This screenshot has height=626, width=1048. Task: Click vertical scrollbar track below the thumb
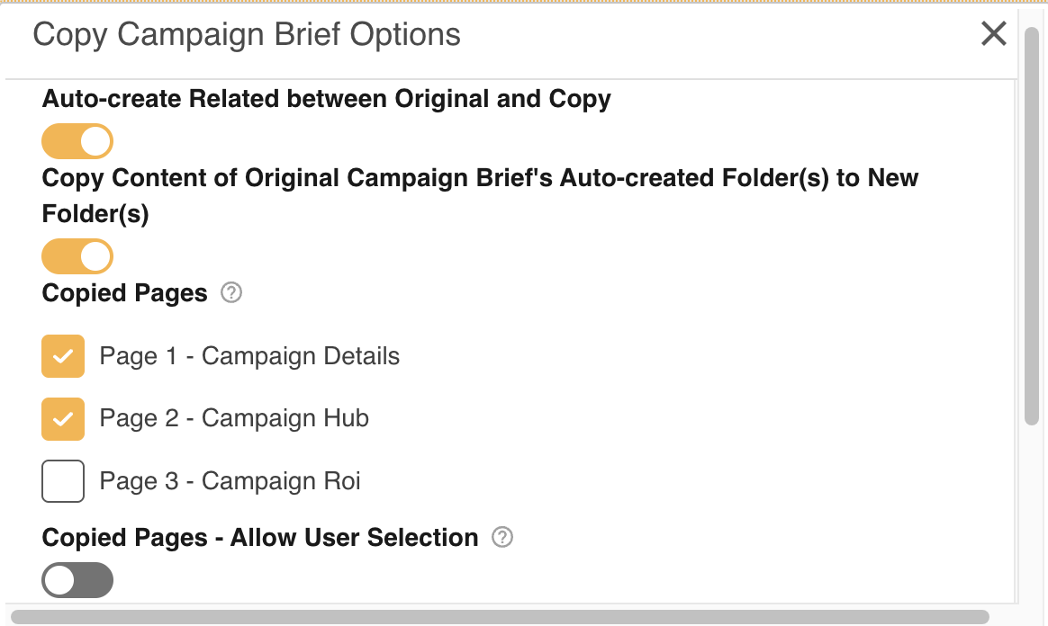(x=1031, y=514)
